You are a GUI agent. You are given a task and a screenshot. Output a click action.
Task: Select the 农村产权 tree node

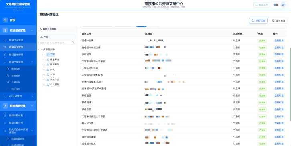tap(54, 79)
